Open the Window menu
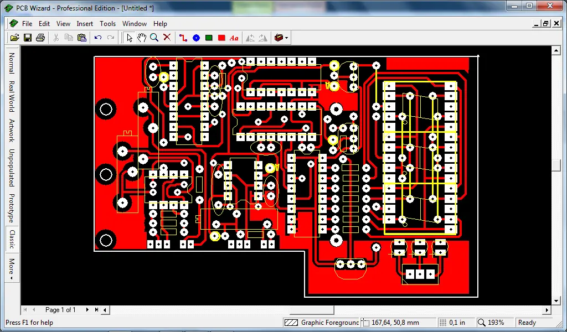 (x=135, y=24)
